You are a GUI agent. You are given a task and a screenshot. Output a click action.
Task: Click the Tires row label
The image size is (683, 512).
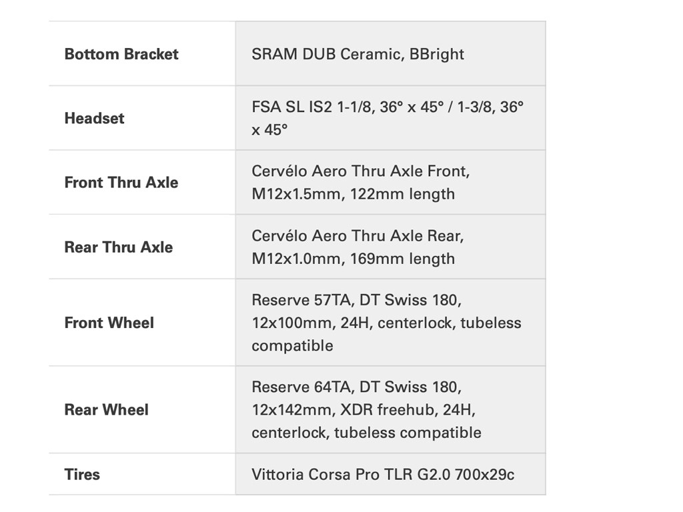82,474
